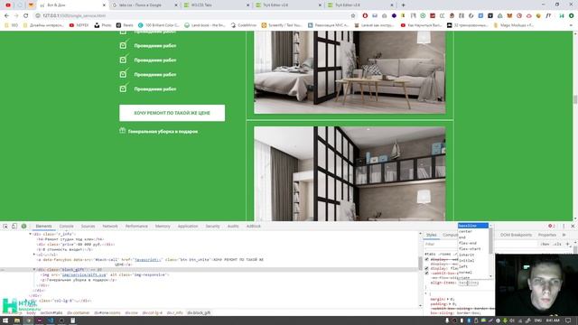This screenshot has height=325, width=578.
Task: Open File Explorer from the taskbar
Action: [x=17, y=320]
